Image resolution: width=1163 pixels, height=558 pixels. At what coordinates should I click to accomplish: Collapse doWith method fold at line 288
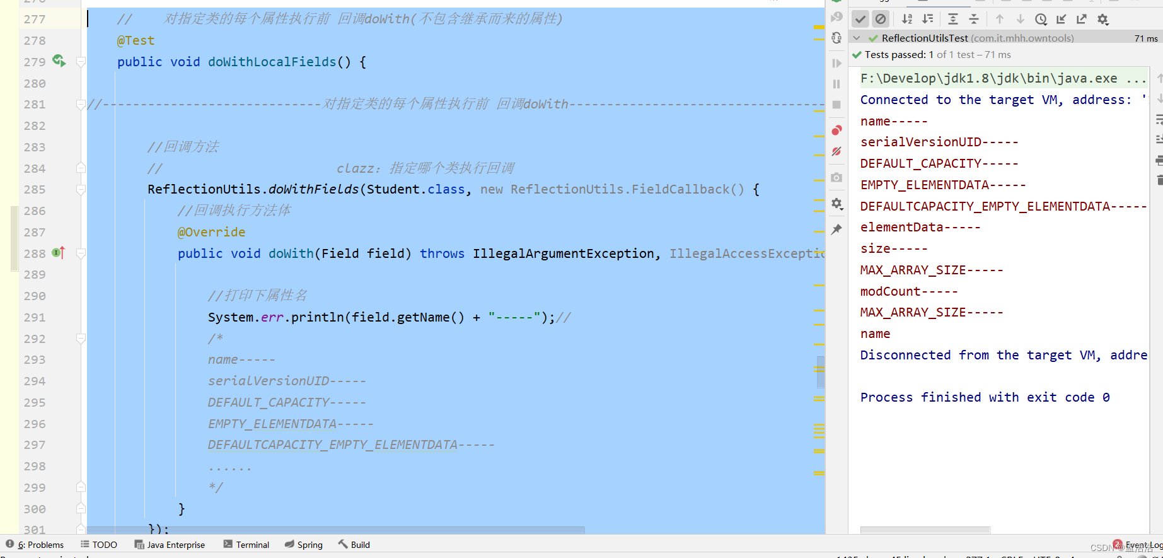point(81,253)
